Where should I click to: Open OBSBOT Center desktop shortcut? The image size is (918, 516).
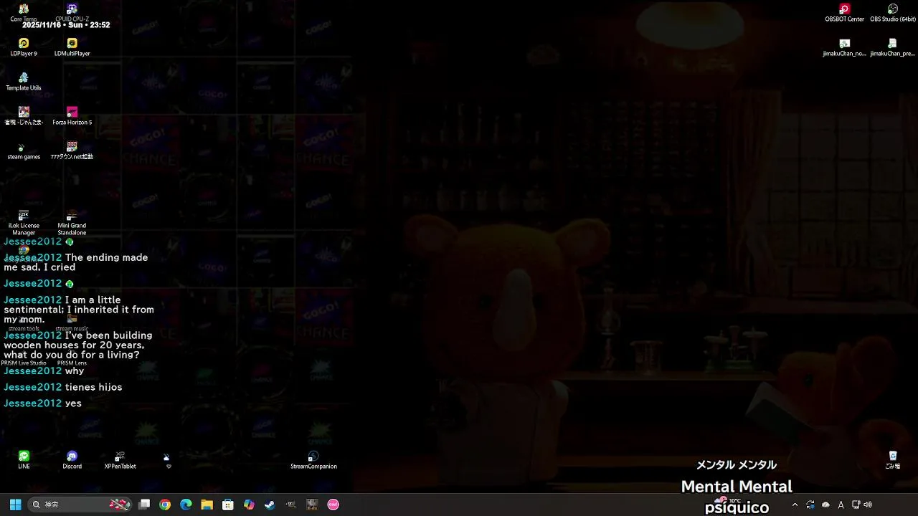click(x=845, y=12)
